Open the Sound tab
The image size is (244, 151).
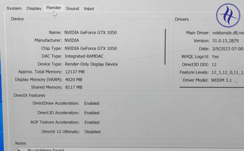tap(73, 9)
